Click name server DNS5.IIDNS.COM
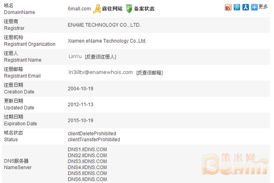Screen dimensions: 274x183 click(x=88, y=173)
